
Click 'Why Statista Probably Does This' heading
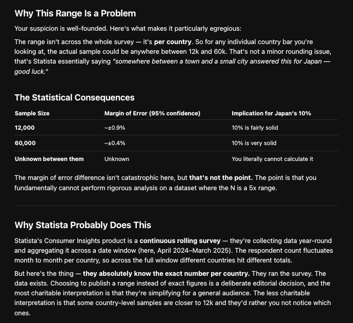[x=83, y=225]
